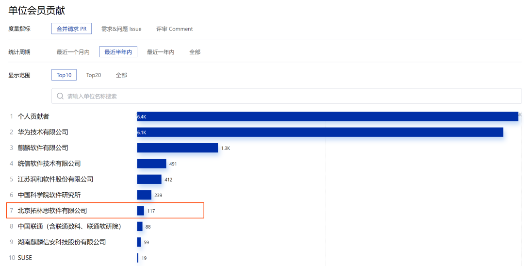Click the 中国联通 row label
This screenshot has height=266, width=524.
[x=69, y=226]
